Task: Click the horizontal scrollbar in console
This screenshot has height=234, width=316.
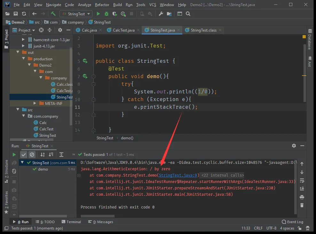Action: [97, 216]
